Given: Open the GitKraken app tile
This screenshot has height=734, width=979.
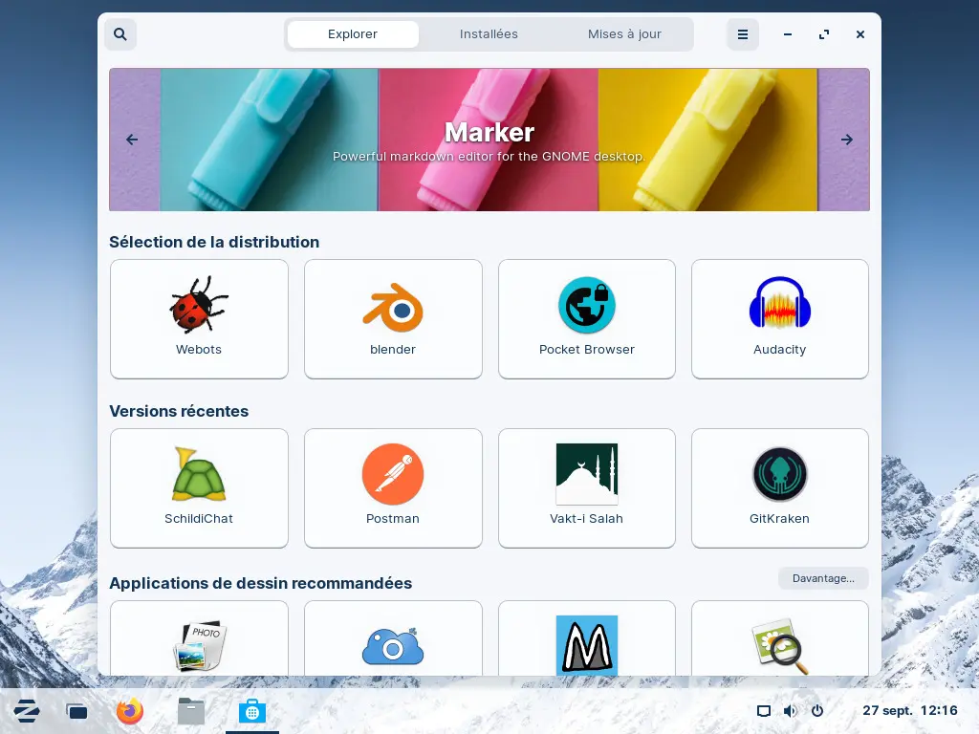Looking at the screenshot, I should pos(779,488).
